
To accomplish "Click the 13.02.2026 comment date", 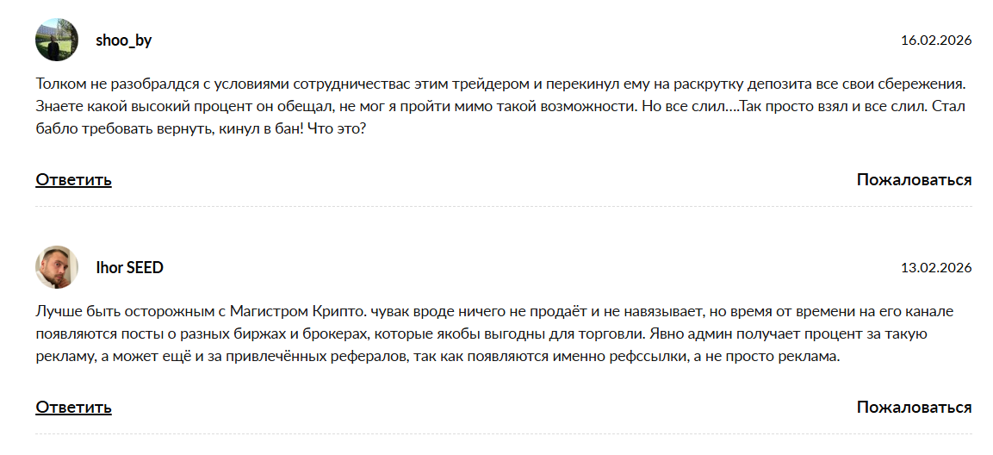I will pyautogui.click(x=936, y=268).
